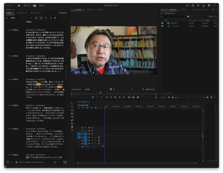Select the Razor tool in the timeline toolbar
223x173 pixels.
coord(72,113)
